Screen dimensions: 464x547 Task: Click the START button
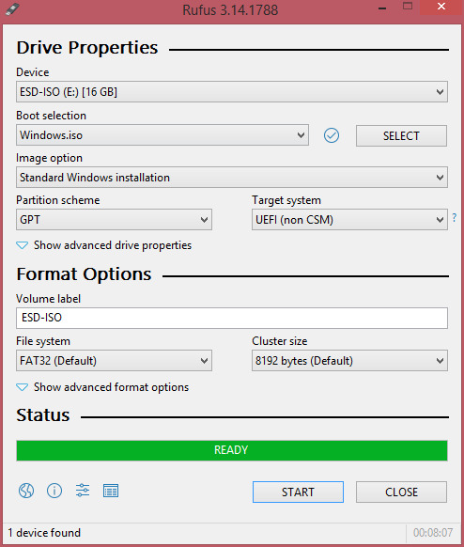pos(298,492)
